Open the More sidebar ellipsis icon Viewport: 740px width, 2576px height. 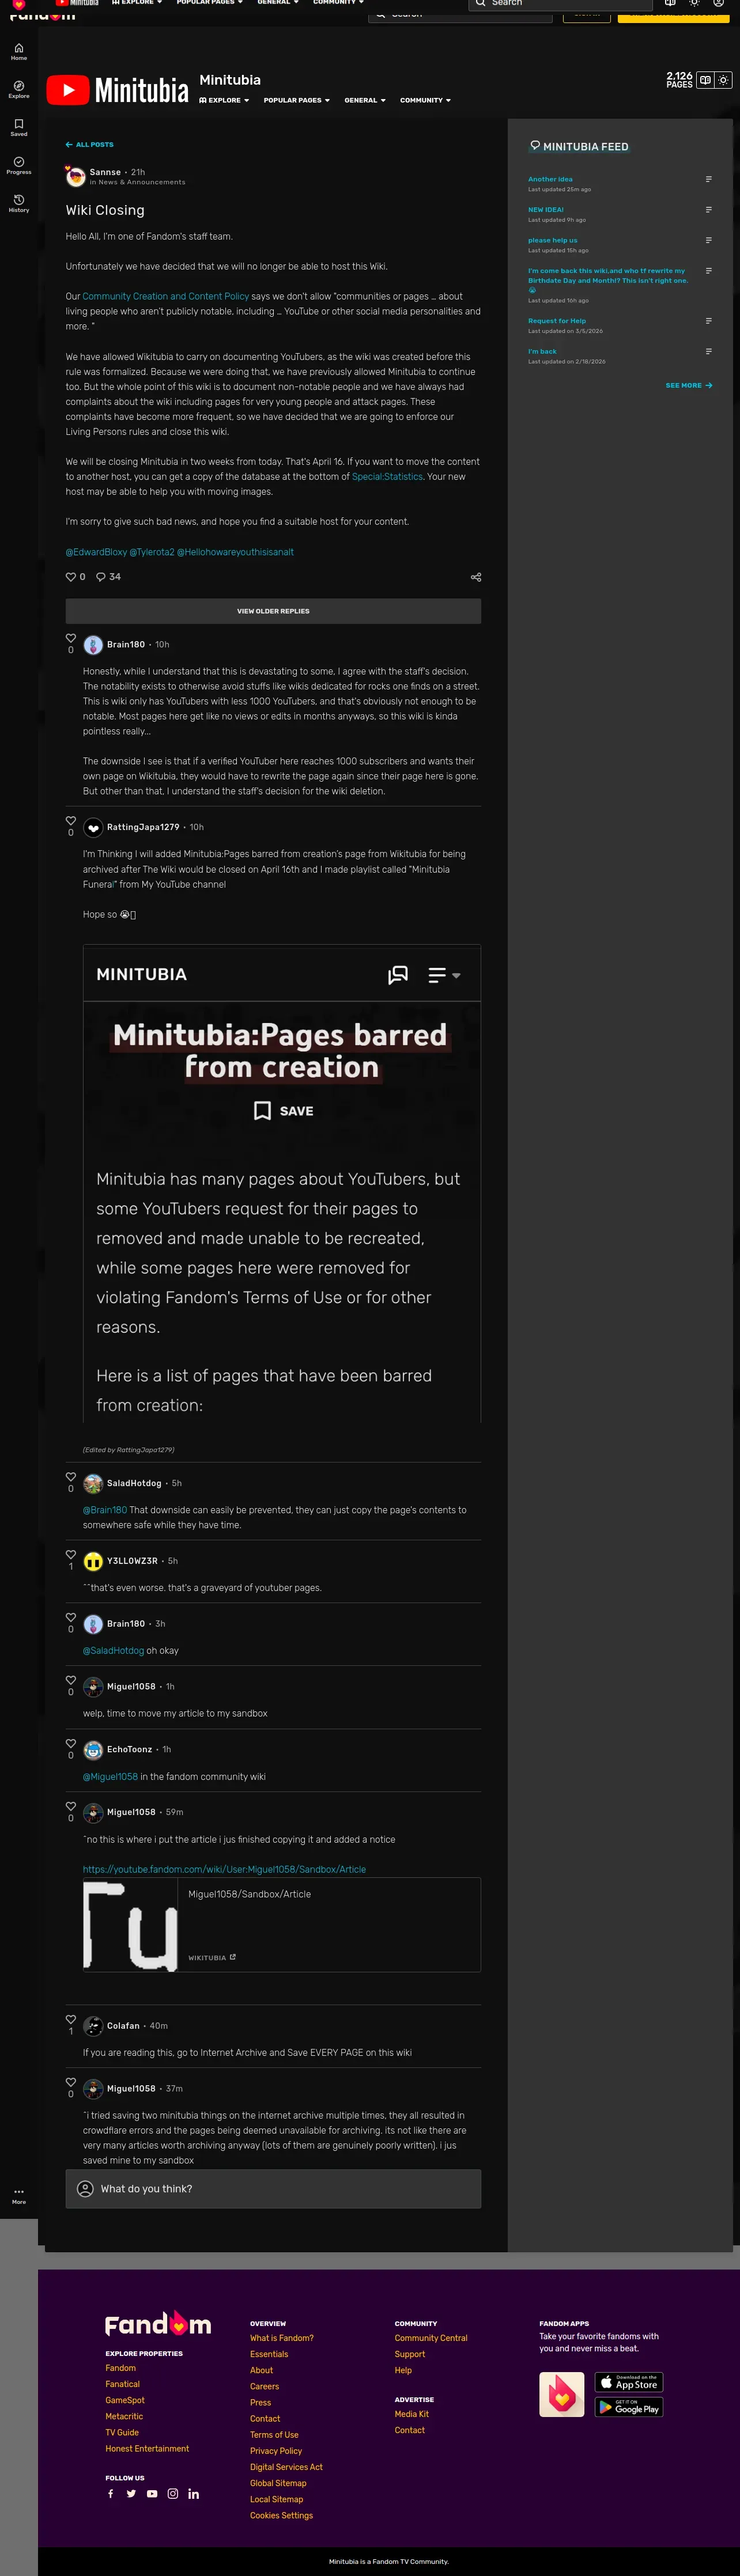tap(19, 2195)
